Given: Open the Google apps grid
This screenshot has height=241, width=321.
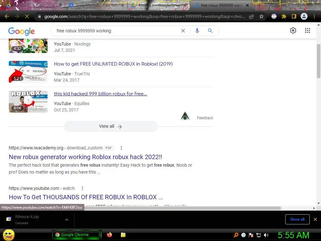Looking at the screenshot, I should pyautogui.click(x=308, y=30).
